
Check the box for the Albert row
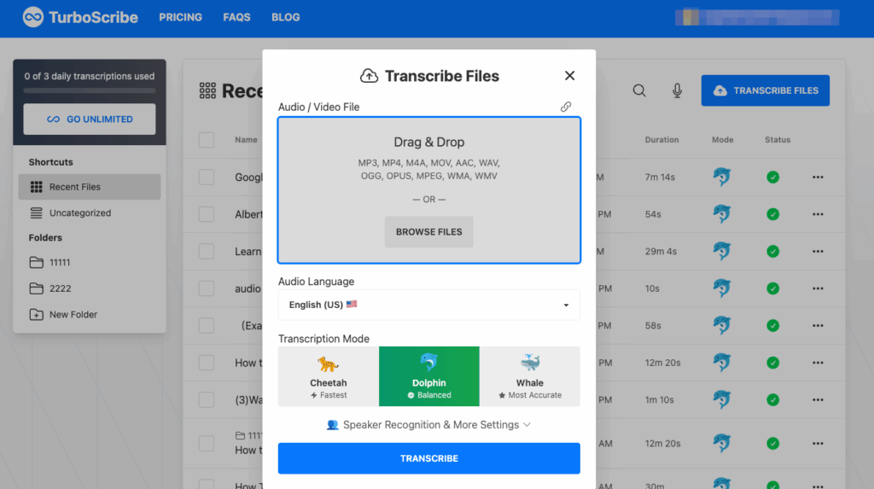[x=207, y=214]
